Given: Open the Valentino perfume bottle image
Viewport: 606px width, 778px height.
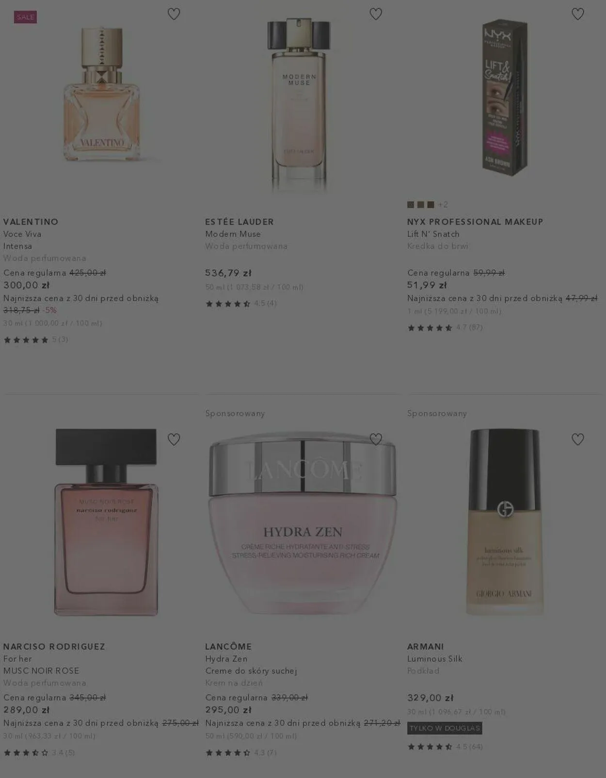Looking at the screenshot, I should (101, 95).
